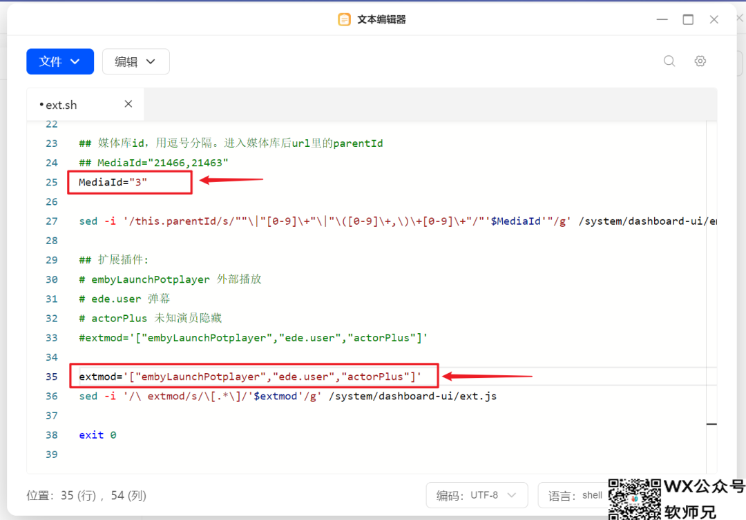This screenshot has height=520, width=746.
Task: Click the # ede.user 弹幕 comment
Action: point(124,299)
